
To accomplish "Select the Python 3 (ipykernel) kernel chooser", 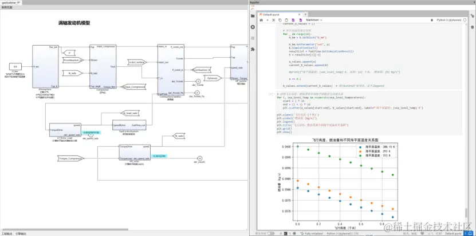I will tap(449, 20).
